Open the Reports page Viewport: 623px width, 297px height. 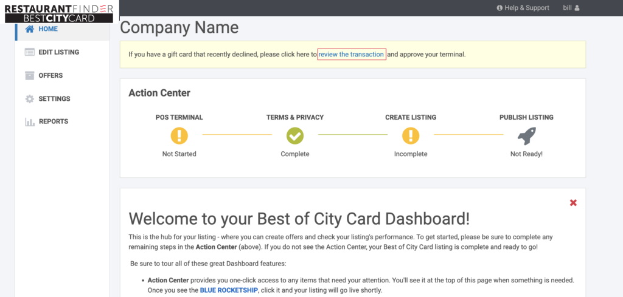tap(54, 121)
